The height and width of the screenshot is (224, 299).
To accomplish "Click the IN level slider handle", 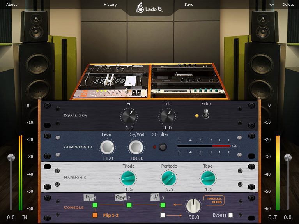I will (x=11, y=158).
